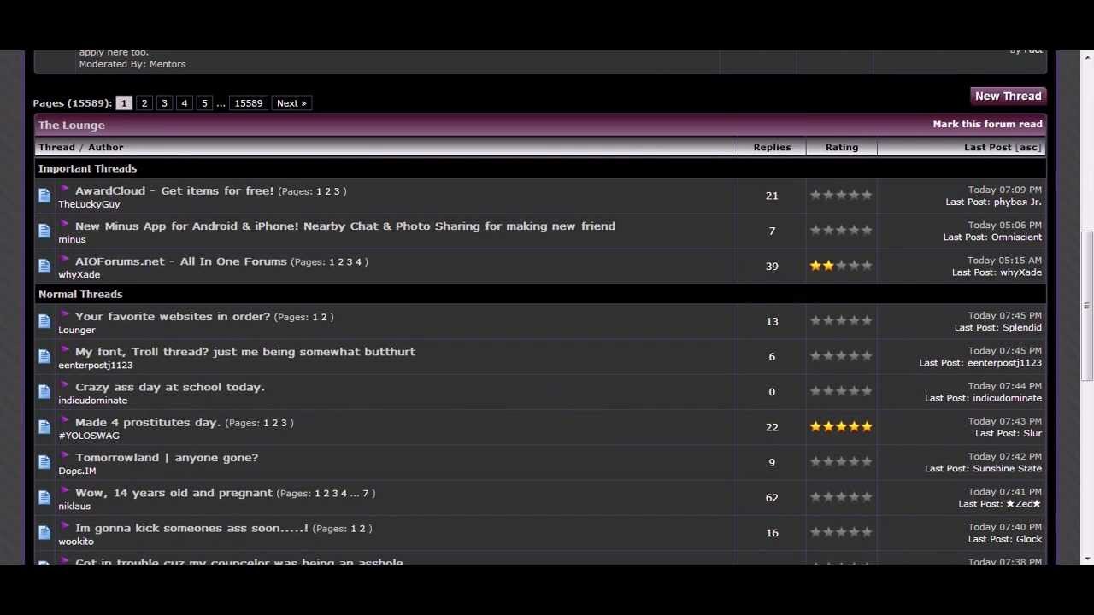The height and width of the screenshot is (615, 1094).
Task: Click document icon beside favorite websites thread
Action: pos(44,321)
